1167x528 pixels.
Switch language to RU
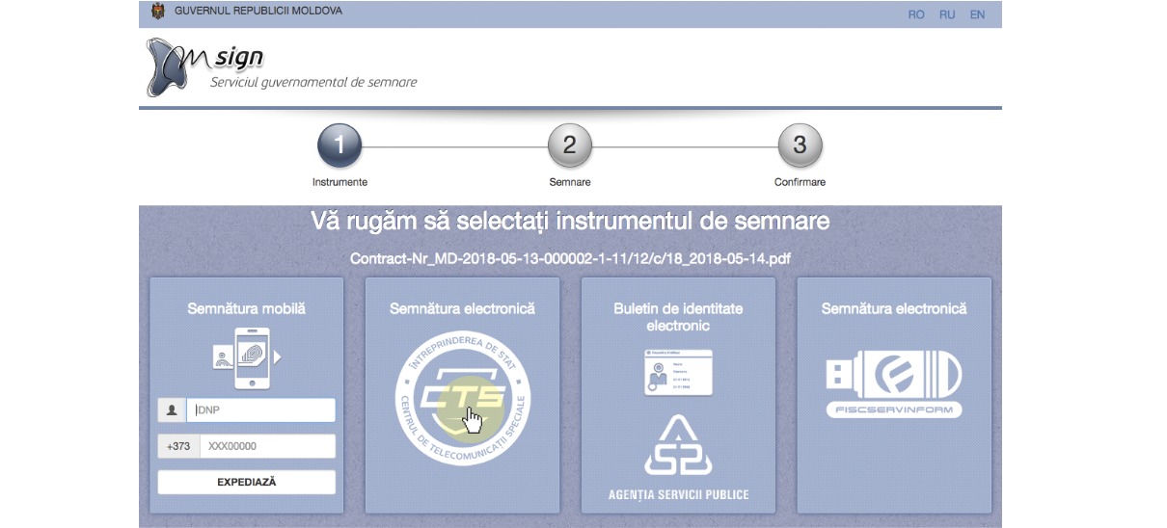pyautogui.click(x=947, y=14)
